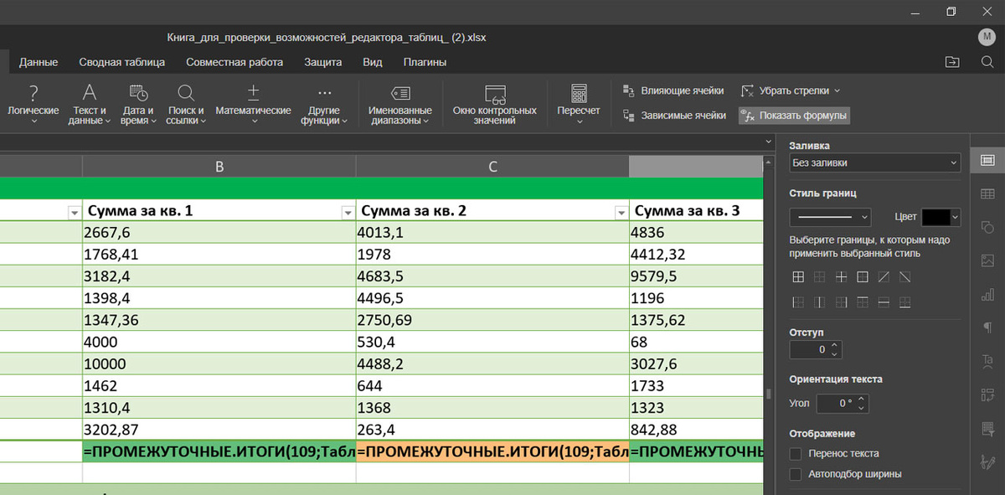This screenshot has height=495, width=1005.
Task: Open the border line style dropdown
Action: pos(831,217)
